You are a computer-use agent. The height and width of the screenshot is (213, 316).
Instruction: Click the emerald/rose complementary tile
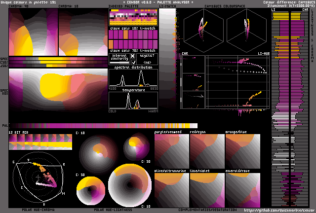tap(242, 189)
